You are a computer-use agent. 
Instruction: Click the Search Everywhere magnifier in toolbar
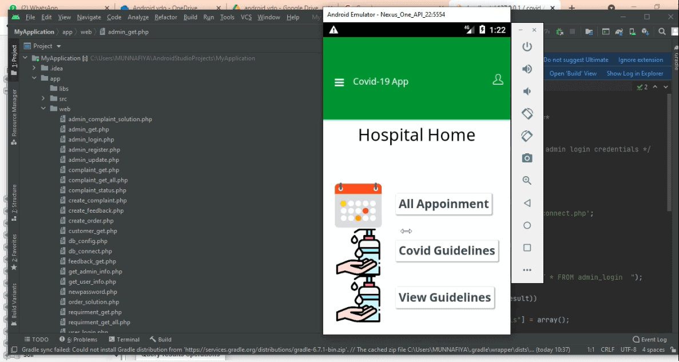tap(662, 32)
